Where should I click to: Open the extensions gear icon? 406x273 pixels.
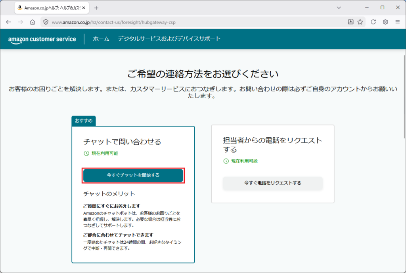(x=385, y=22)
